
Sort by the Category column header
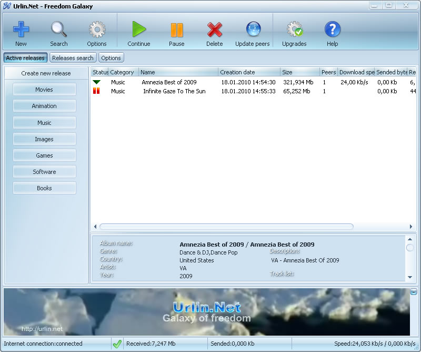pyautogui.click(x=124, y=72)
